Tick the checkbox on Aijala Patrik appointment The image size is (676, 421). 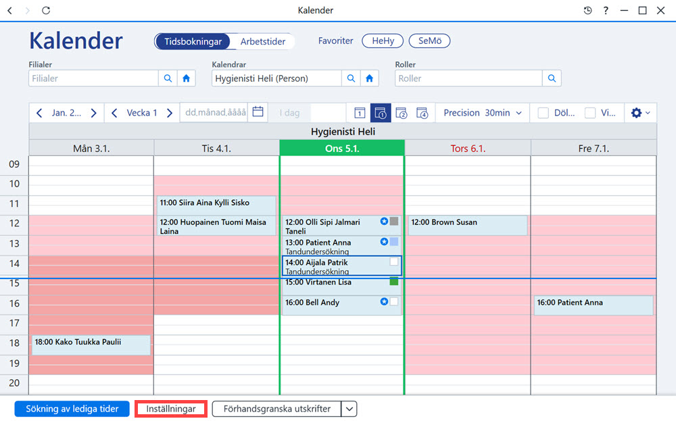393,262
